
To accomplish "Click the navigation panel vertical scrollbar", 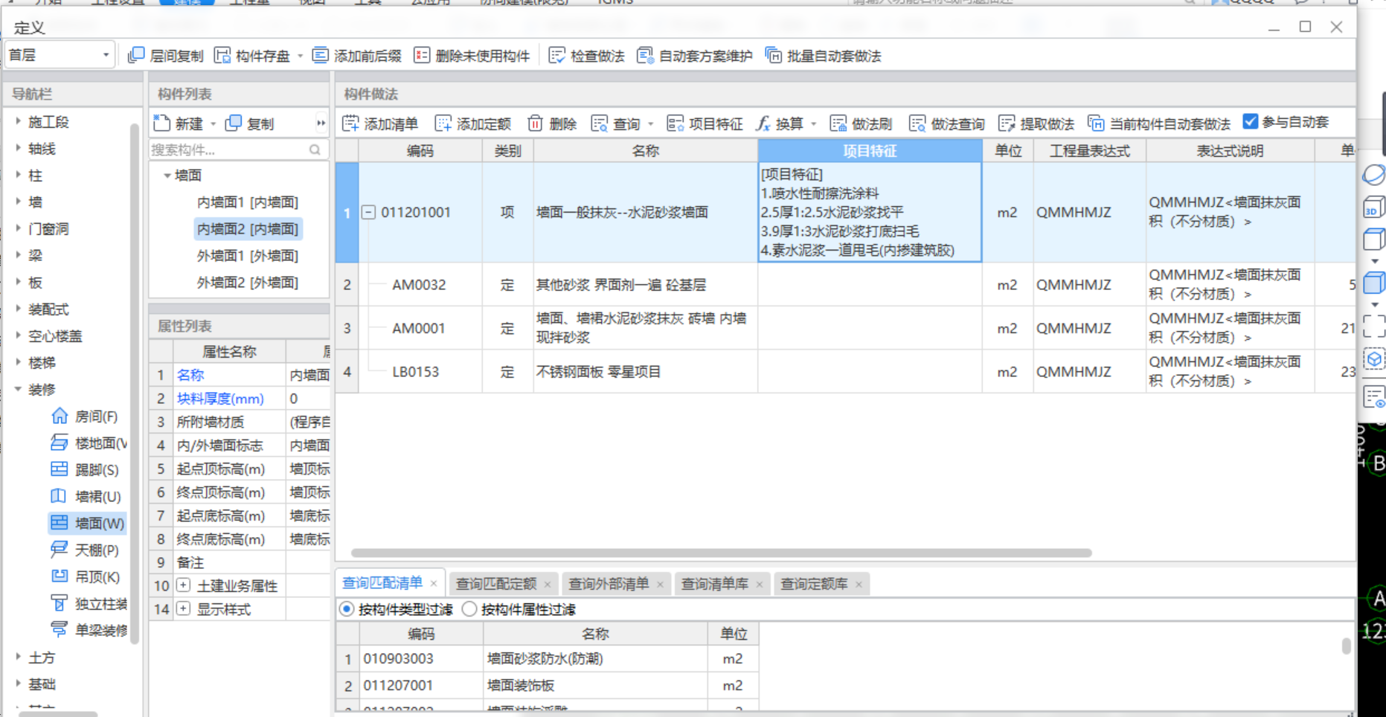I will 135,383.
